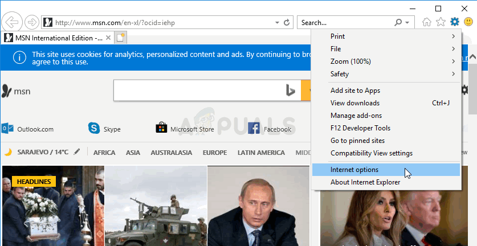Click the MSN site icon in address bar
Image resolution: width=477 pixels, height=246 pixels.
tap(48, 23)
